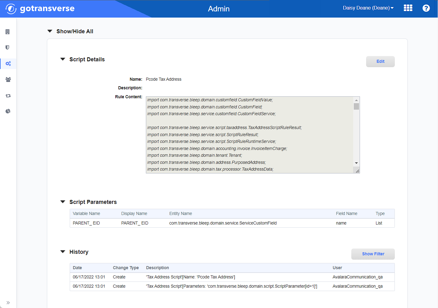Image resolution: width=438 pixels, height=308 pixels.
Task: Open the pie chart reports icon
Action: pos(8,111)
